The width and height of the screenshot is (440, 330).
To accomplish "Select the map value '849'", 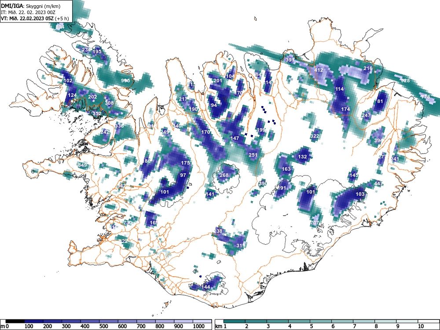I will coord(83,165).
